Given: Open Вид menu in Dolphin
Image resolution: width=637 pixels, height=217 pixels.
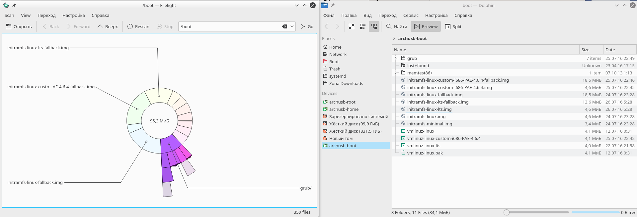Looking at the screenshot, I should (367, 15).
